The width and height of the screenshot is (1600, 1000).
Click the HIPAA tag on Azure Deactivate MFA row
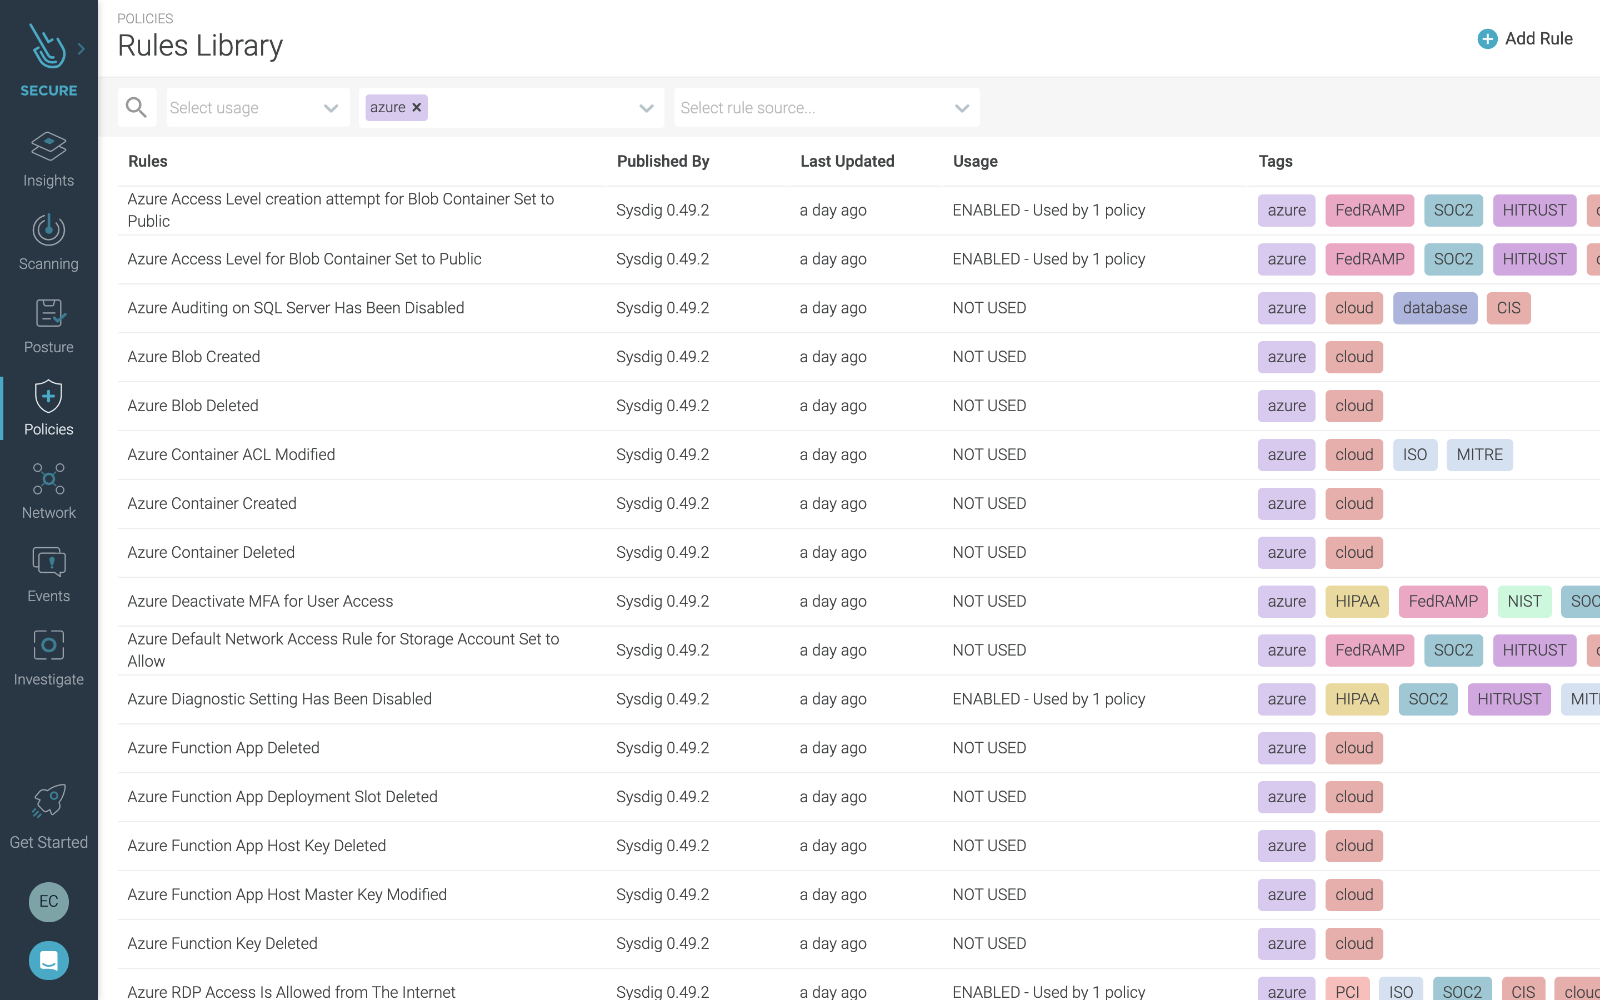pos(1356,601)
